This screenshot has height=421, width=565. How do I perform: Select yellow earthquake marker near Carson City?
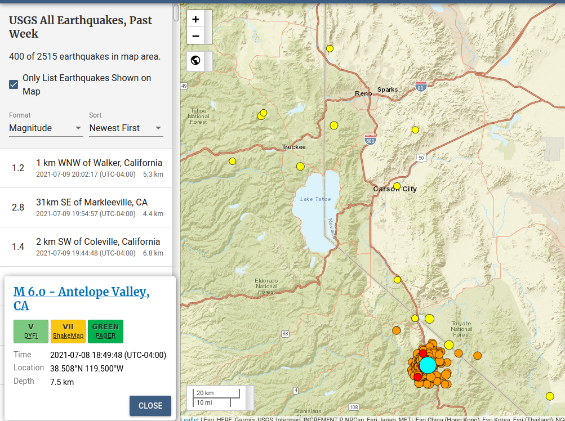397,186
